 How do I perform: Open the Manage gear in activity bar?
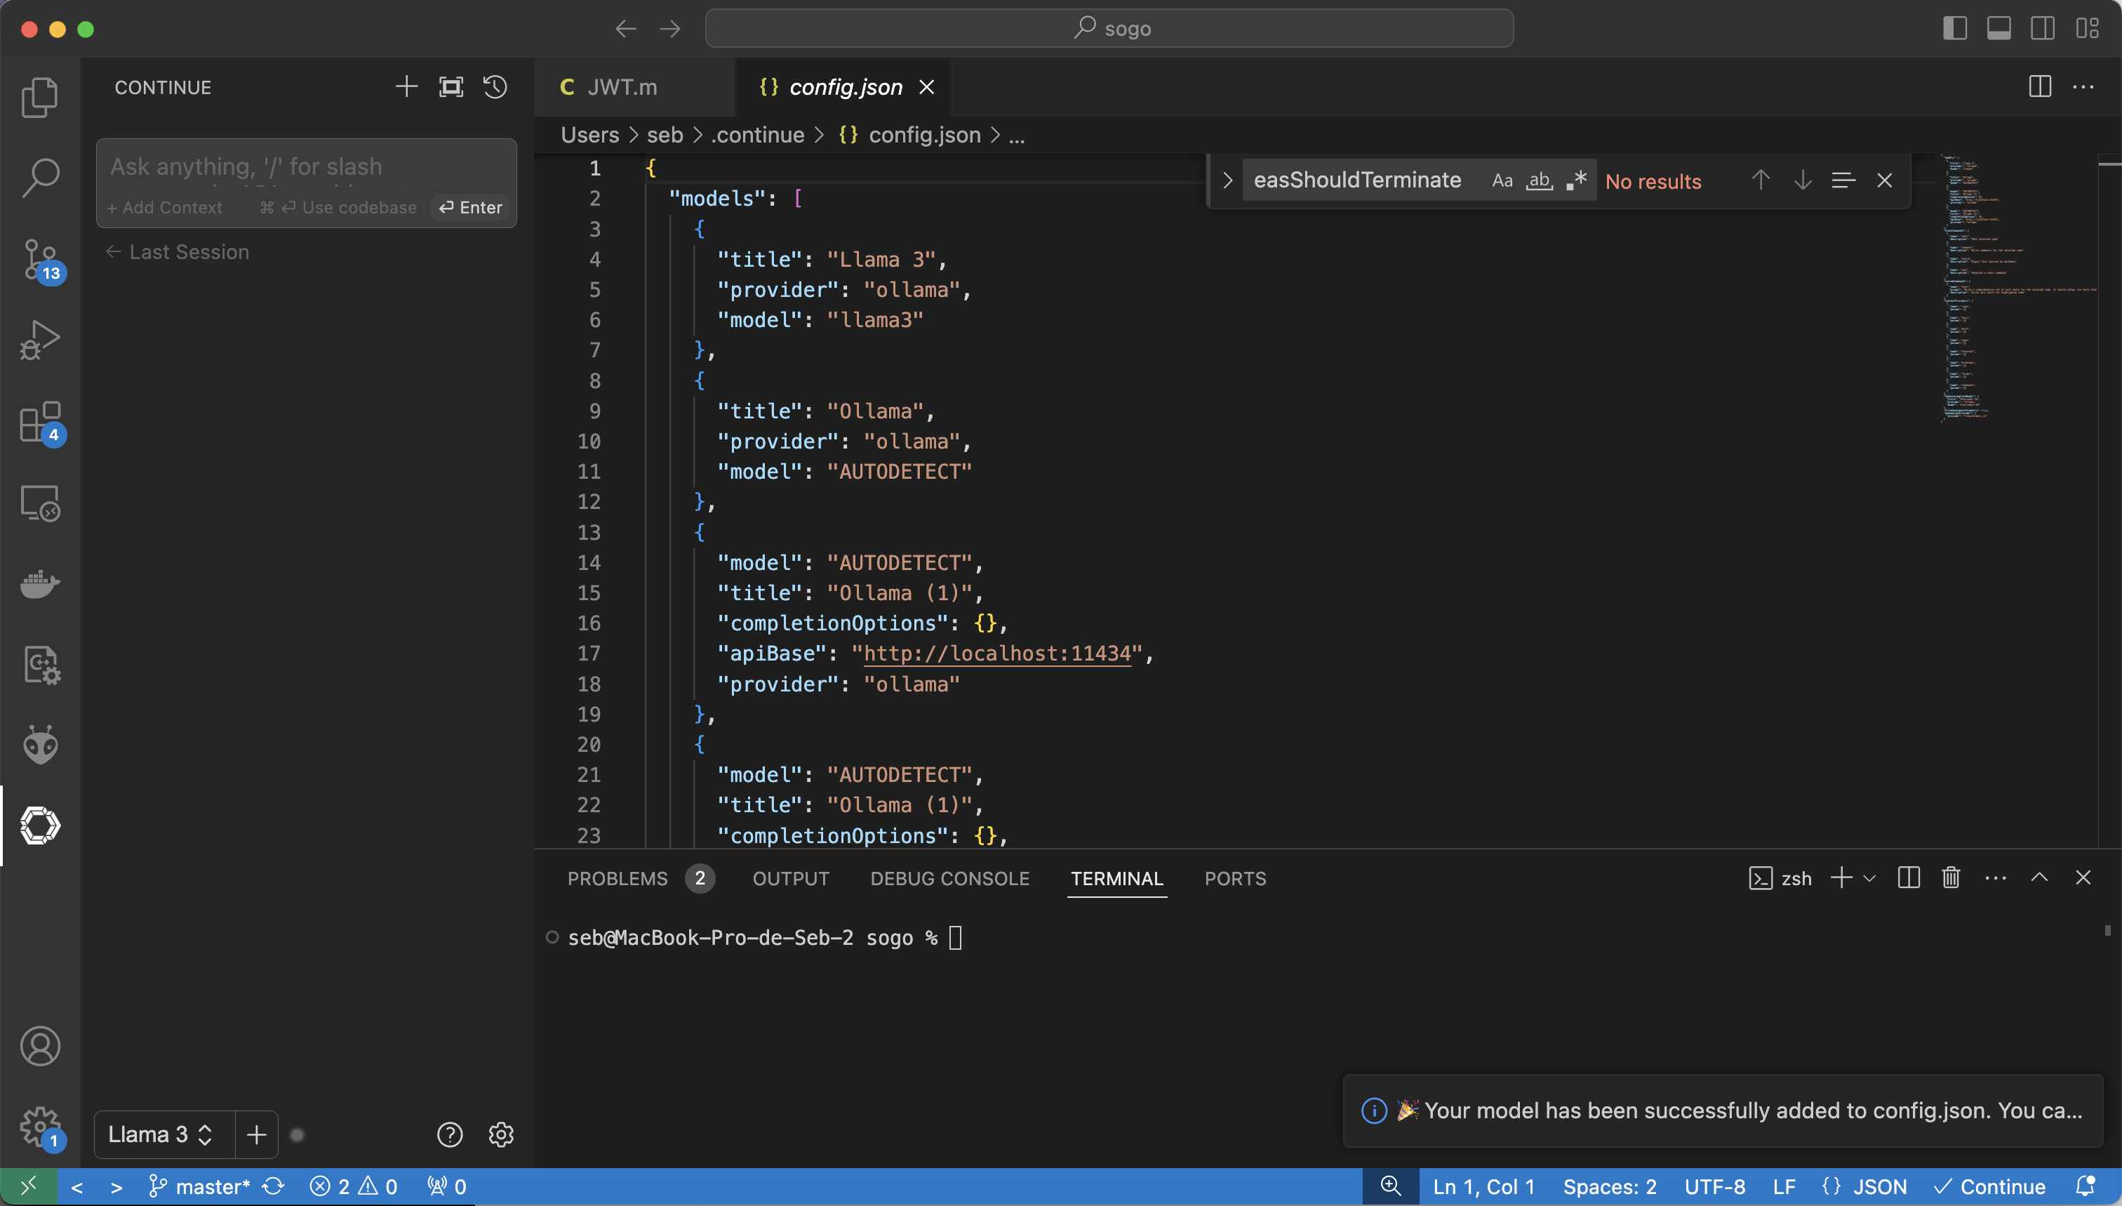[x=40, y=1128]
